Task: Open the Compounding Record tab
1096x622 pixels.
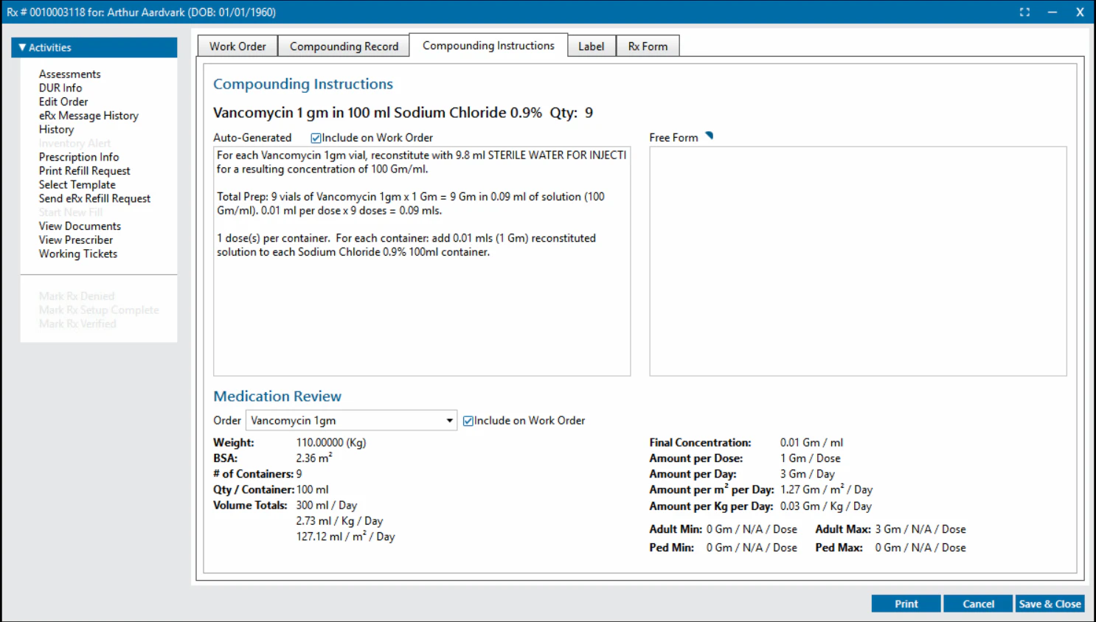Action: (343, 45)
